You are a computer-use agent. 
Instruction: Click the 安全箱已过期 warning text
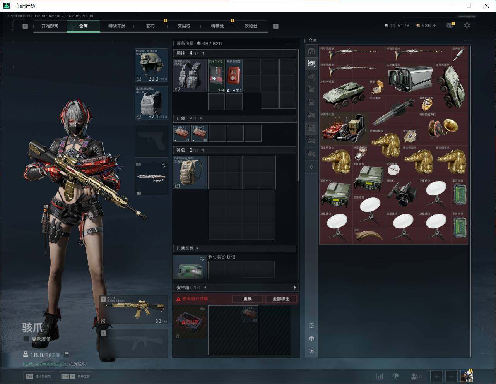click(195, 299)
